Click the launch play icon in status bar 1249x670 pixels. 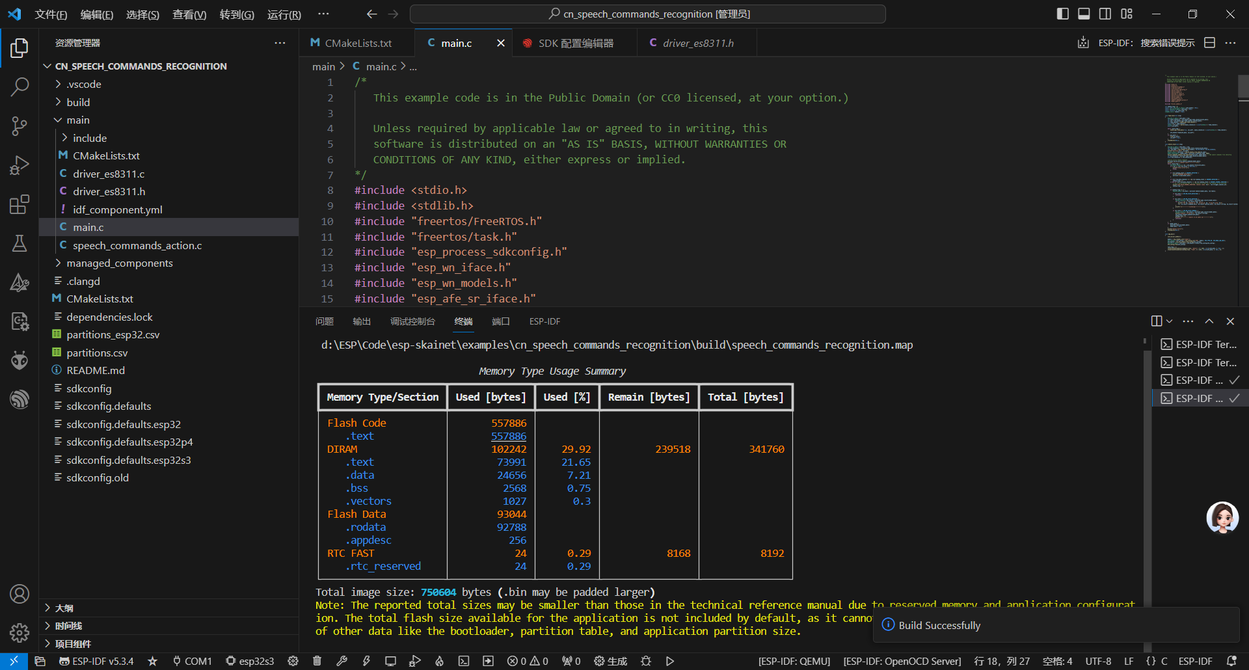670,661
